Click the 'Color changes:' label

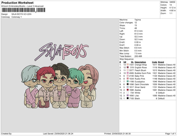coord(126,23)
